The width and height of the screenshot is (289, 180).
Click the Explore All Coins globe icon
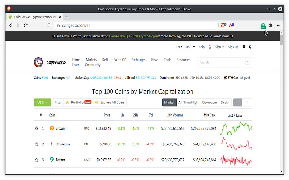pyautogui.click(x=97, y=103)
